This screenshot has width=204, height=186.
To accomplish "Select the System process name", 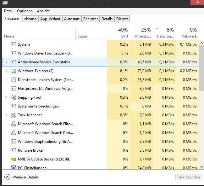I will [x=24, y=44].
